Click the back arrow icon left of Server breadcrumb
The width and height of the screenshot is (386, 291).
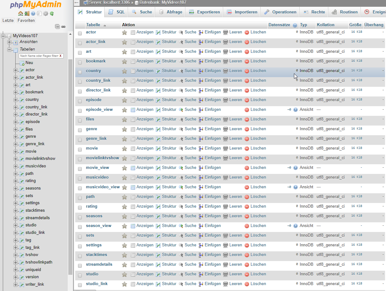point(77,3)
